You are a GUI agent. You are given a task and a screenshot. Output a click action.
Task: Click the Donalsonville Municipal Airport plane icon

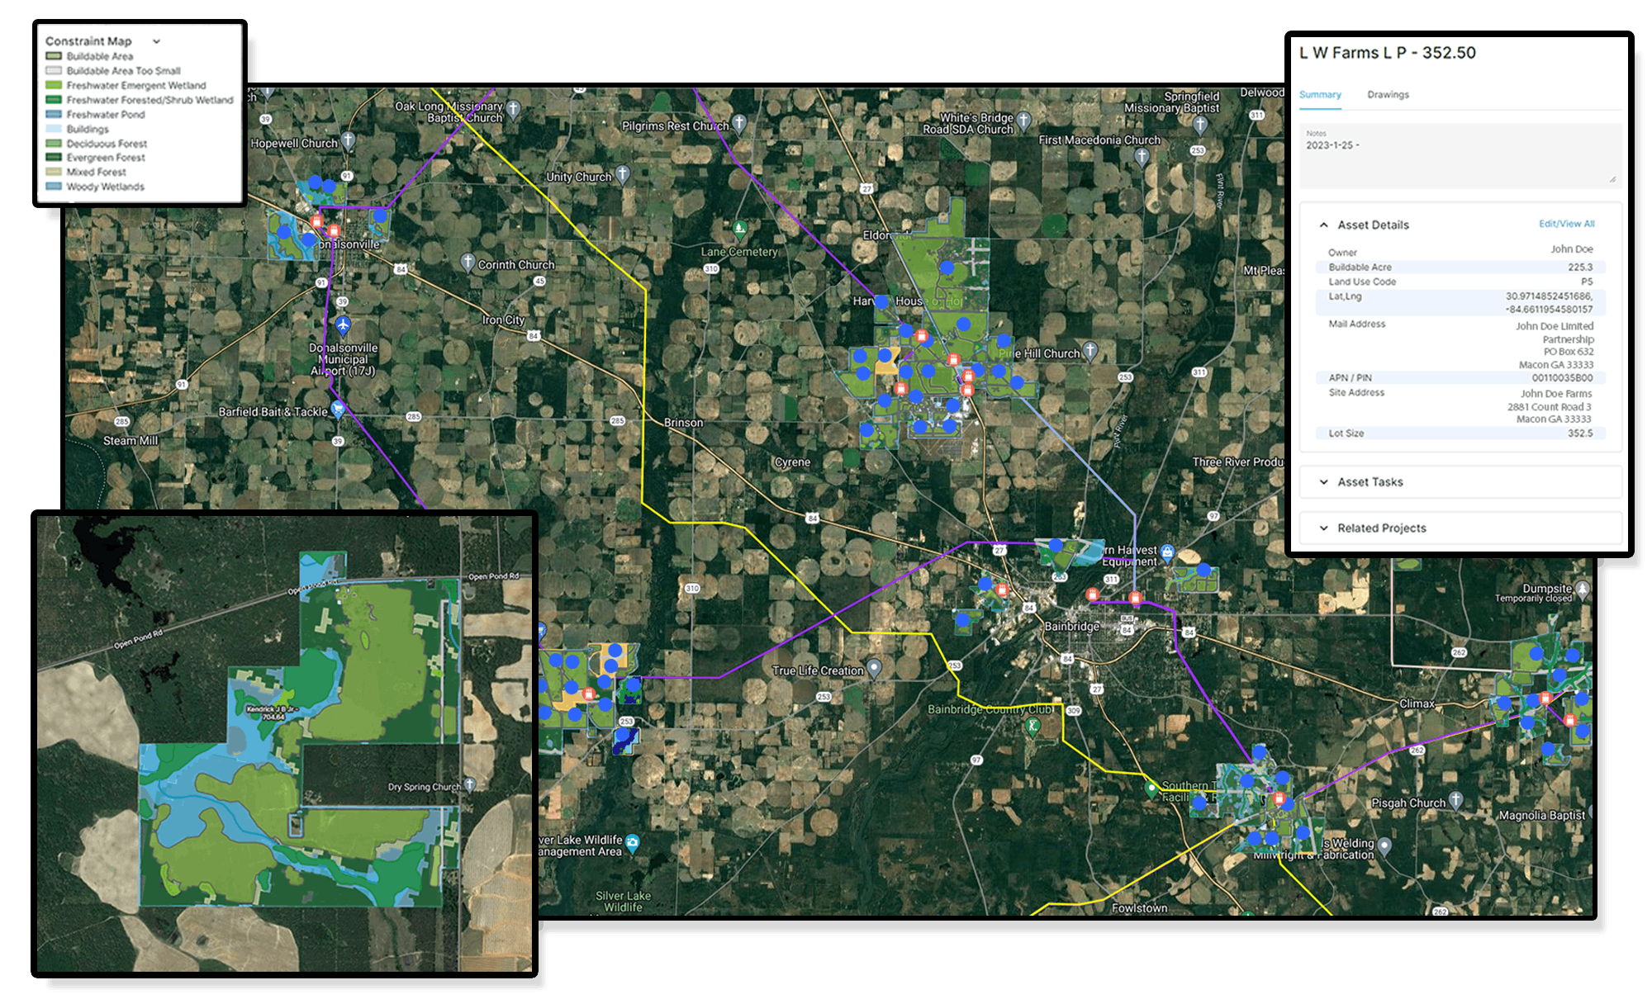click(x=343, y=324)
